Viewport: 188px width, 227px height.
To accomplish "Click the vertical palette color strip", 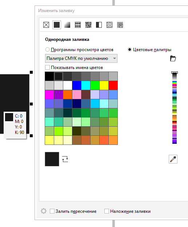I will (x=175, y=109).
